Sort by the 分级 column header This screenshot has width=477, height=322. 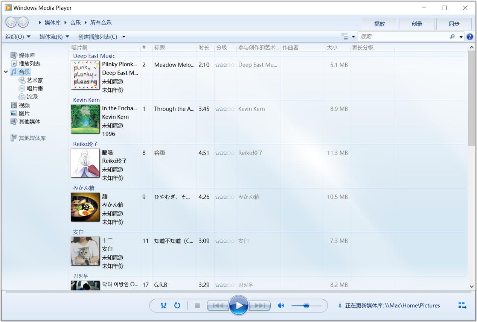225,47
